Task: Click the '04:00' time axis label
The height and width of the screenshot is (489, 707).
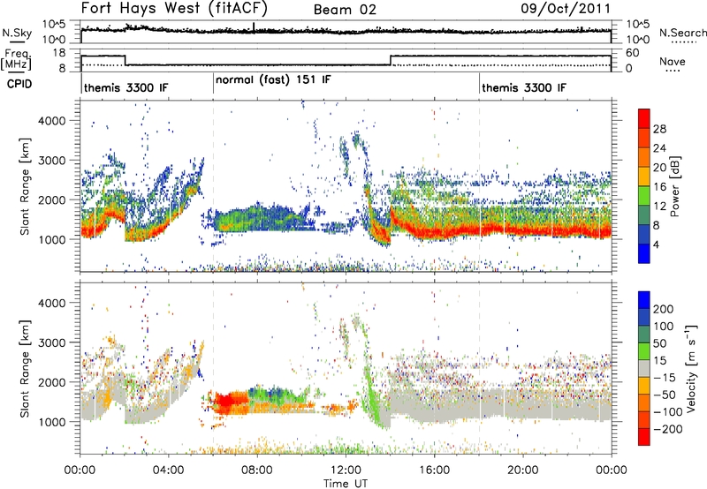Action: click(169, 470)
